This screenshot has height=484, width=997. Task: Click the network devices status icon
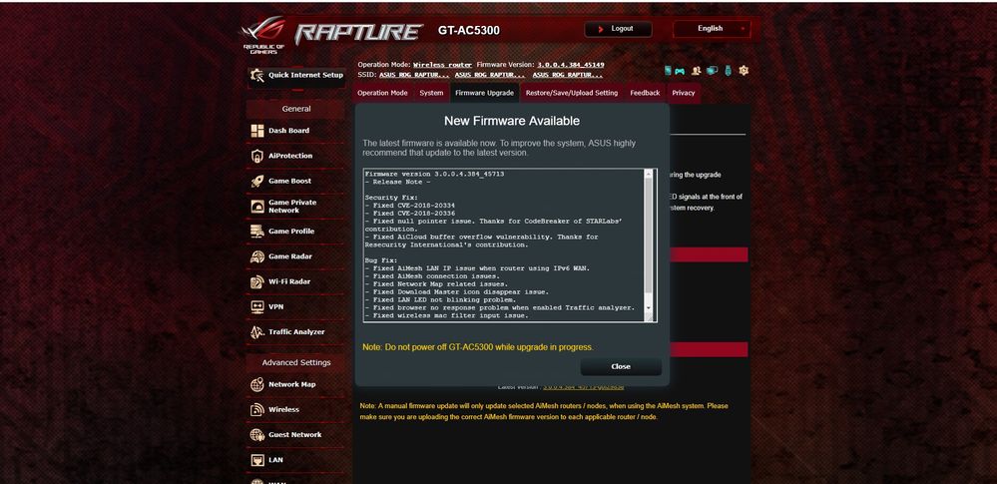point(713,71)
